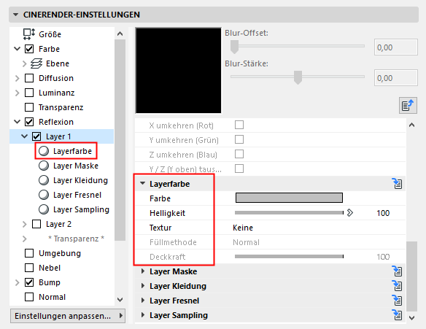The image size is (426, 329).
Task: Click the Blur-Offset value field
Action: (x=396, y=47)
